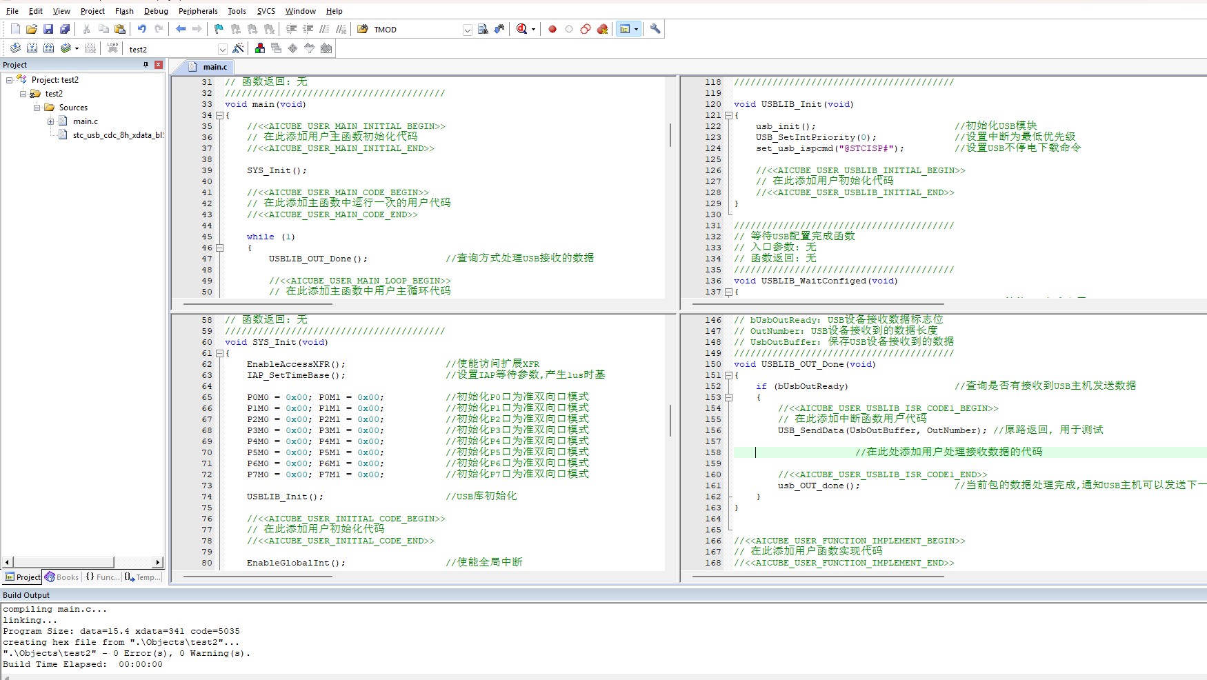Create a new file via toolbar icon
The image size is (1207, 680).
click(x=15, y=29)
